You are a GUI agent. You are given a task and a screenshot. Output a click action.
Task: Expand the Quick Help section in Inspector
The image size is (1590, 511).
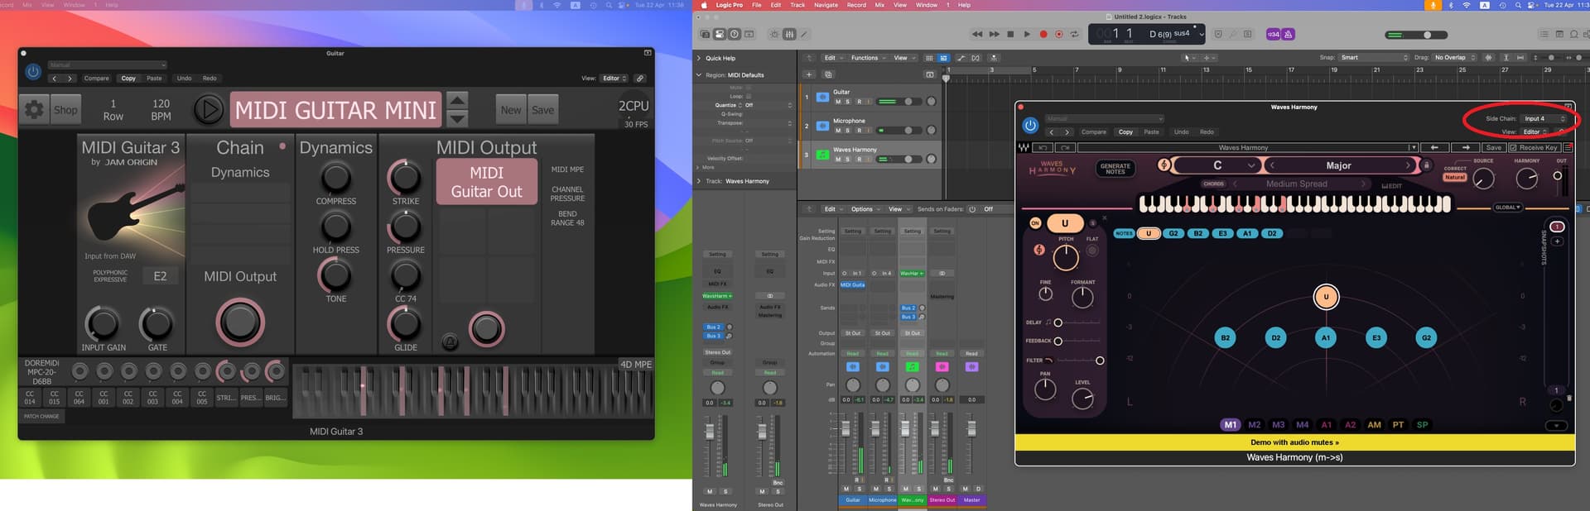click(699, 58)
